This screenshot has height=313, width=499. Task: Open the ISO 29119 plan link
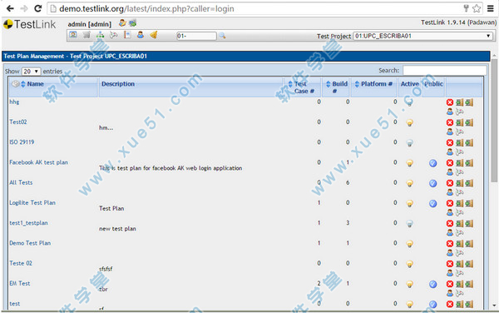(22, 142)
